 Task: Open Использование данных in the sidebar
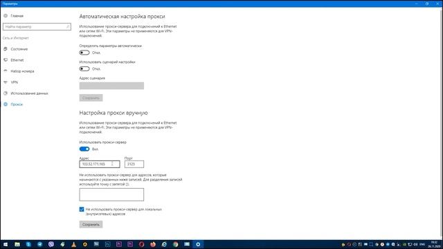coord(29,93)
